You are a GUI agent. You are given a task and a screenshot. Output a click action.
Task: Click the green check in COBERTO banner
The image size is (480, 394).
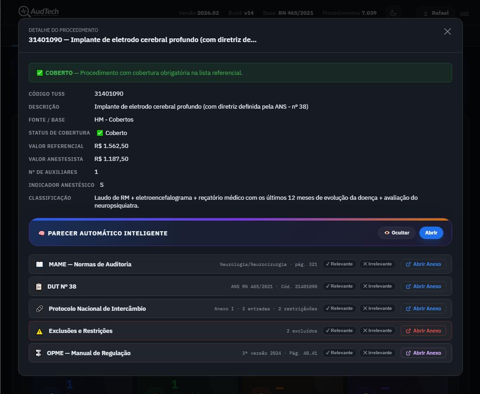pos(40,73)
